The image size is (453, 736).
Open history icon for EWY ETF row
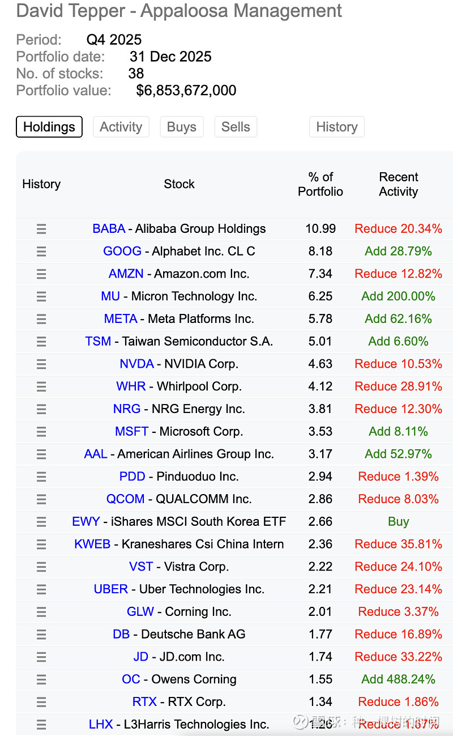pyautogui.click(x=41, y=522)
